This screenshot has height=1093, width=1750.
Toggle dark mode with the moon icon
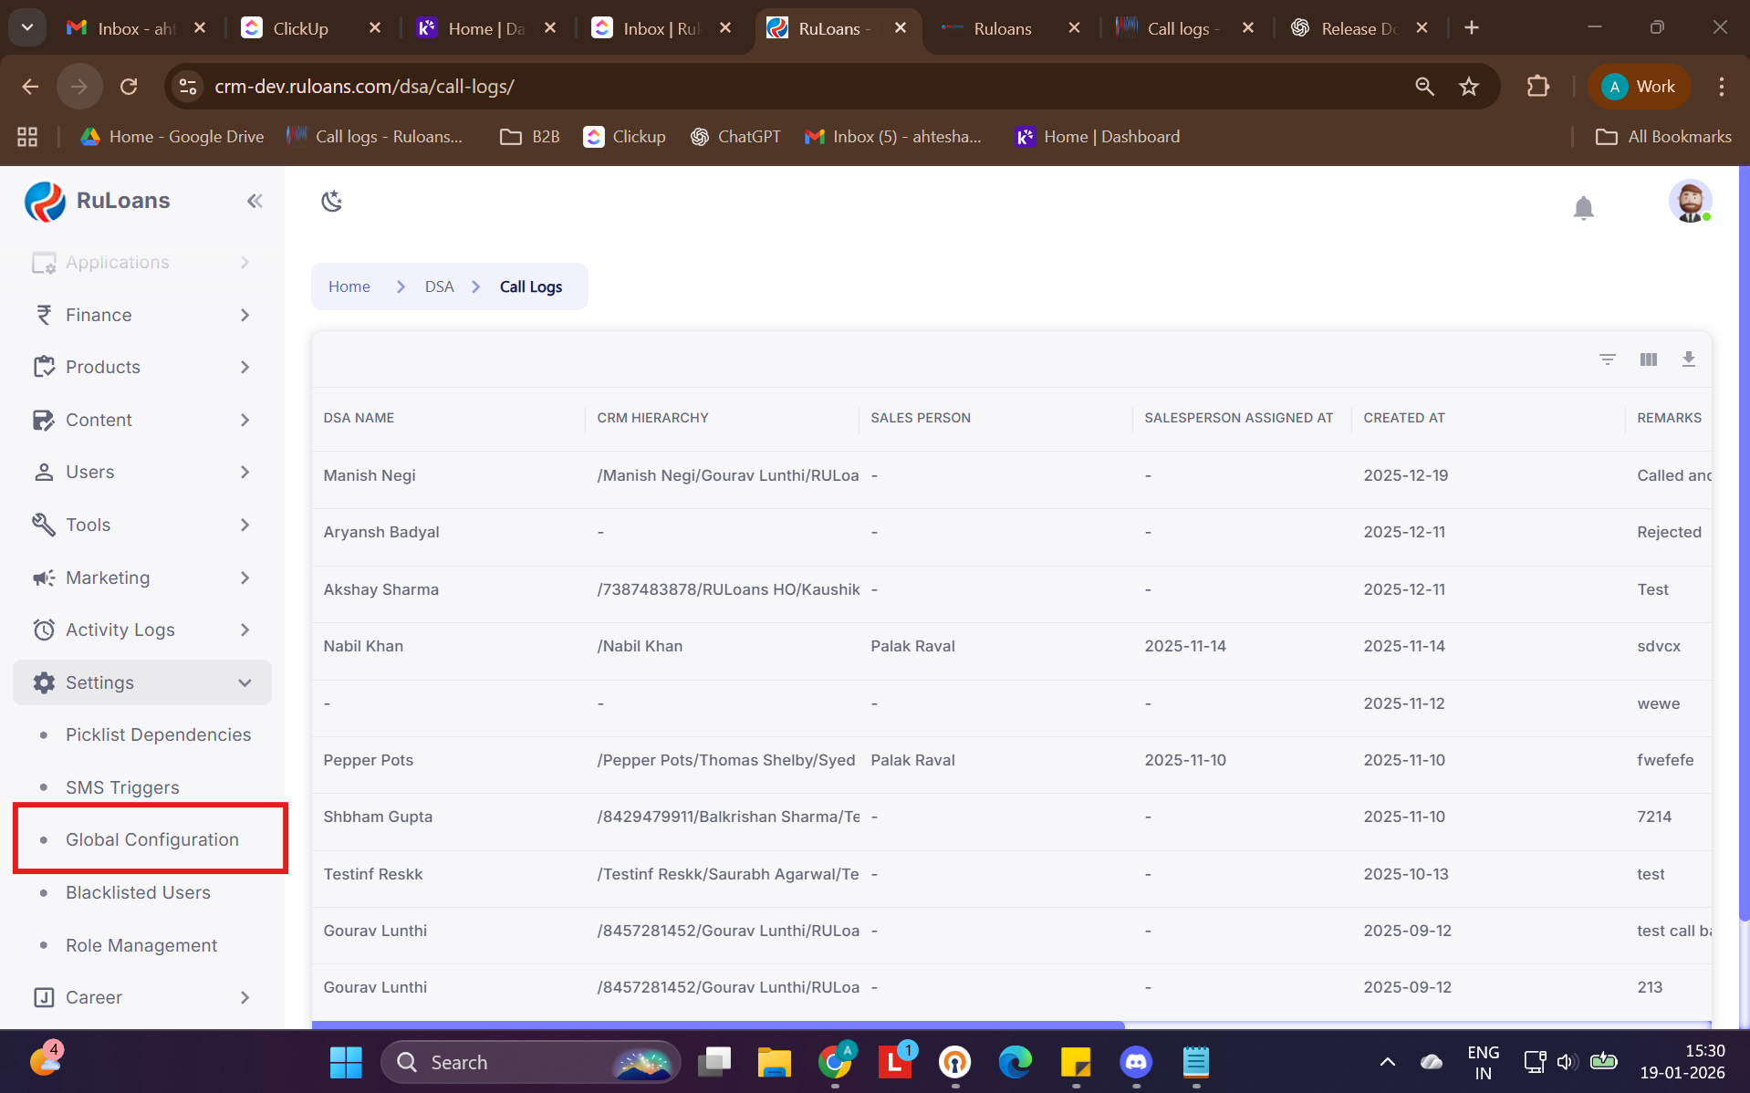click(x=331, y=201)
